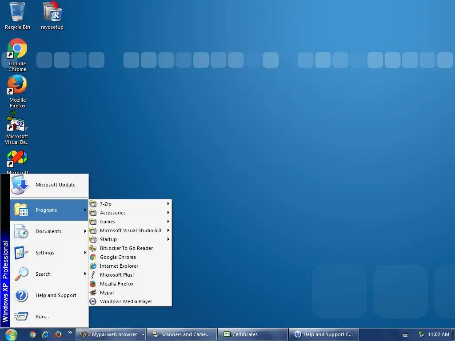Expand the Games submenu arrow

click(168, 222)
